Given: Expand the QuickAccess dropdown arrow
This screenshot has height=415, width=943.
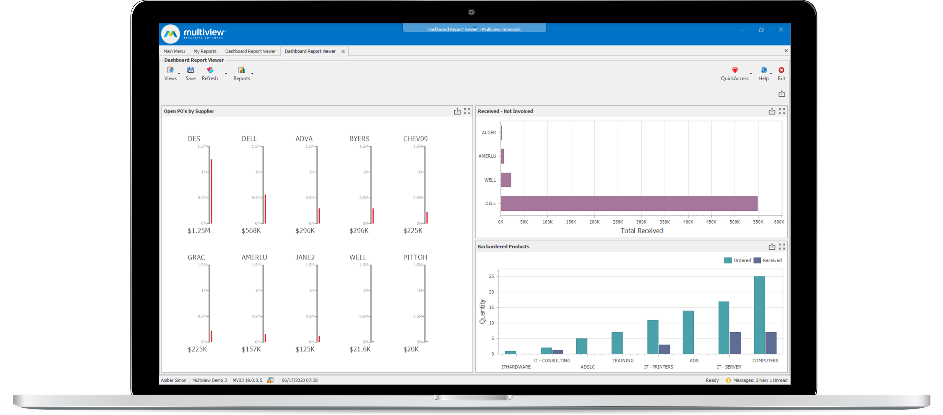Looking at the screenshot, I should click(x=750, y=74).
